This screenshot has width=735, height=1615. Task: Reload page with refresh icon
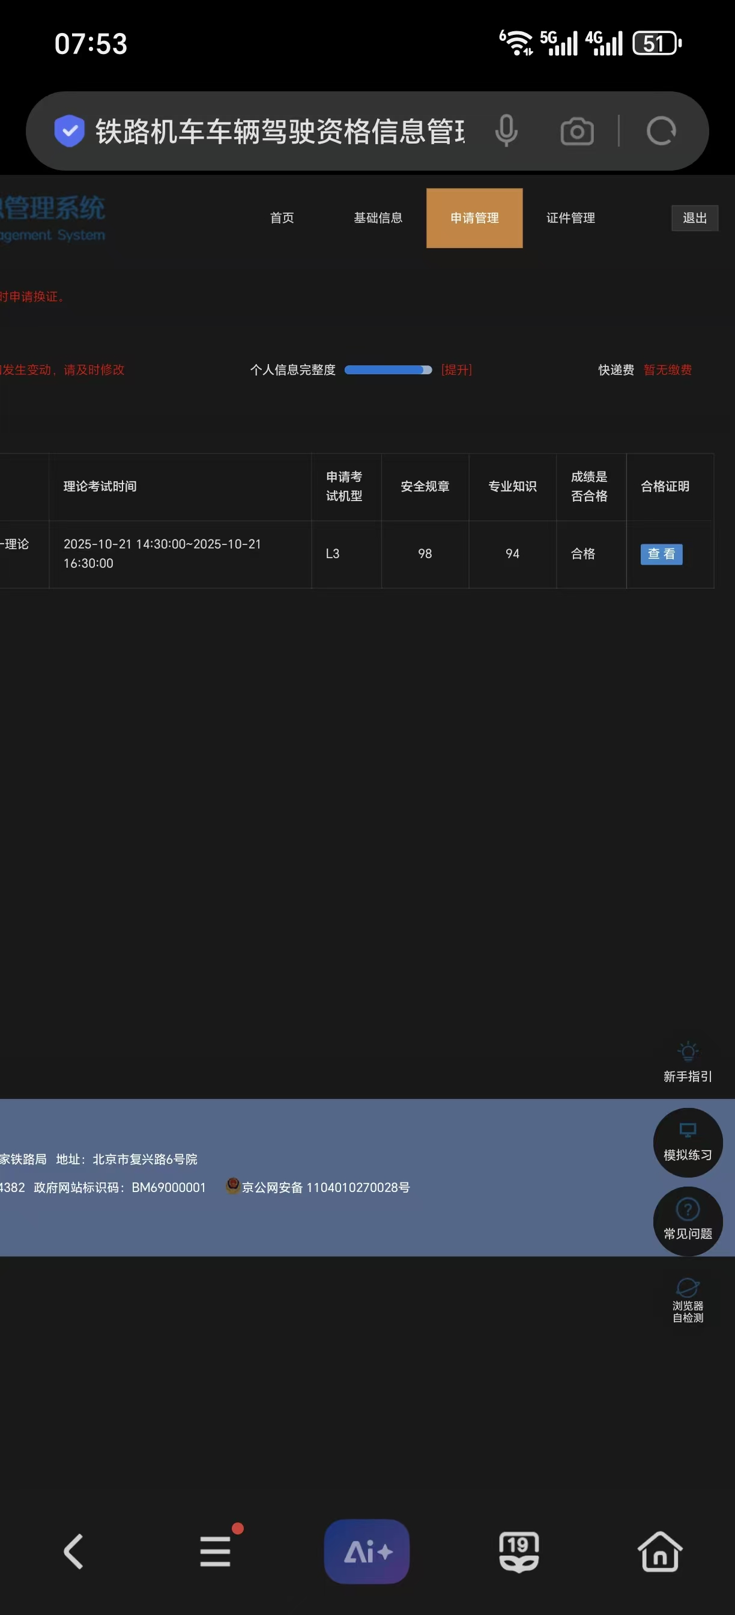coord(661,131)
